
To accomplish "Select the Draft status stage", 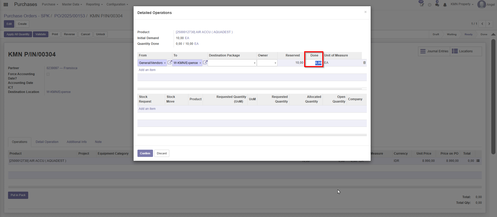I will pos(436,34).
